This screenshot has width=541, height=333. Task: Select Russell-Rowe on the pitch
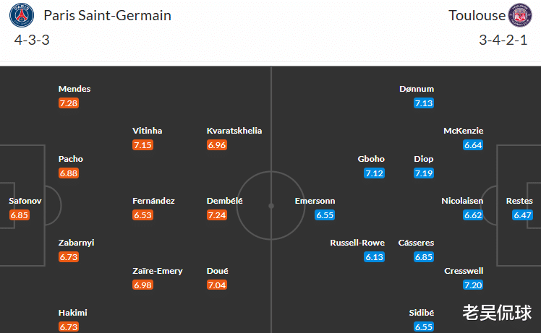pyautogui.click(x=357, y=243)
